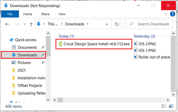Collapse the Yesterday (3) group header
178x112 pixels.
point(144,36)
